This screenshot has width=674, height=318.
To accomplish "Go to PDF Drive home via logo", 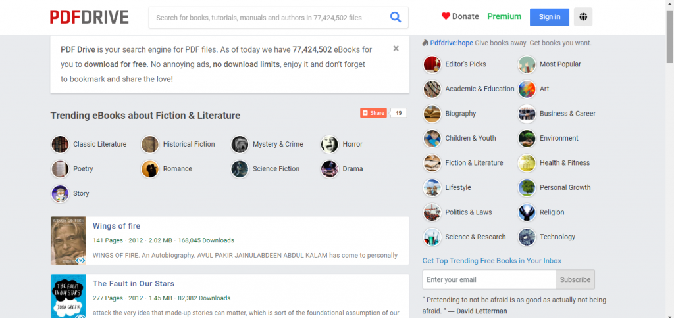I will (90, 17).
